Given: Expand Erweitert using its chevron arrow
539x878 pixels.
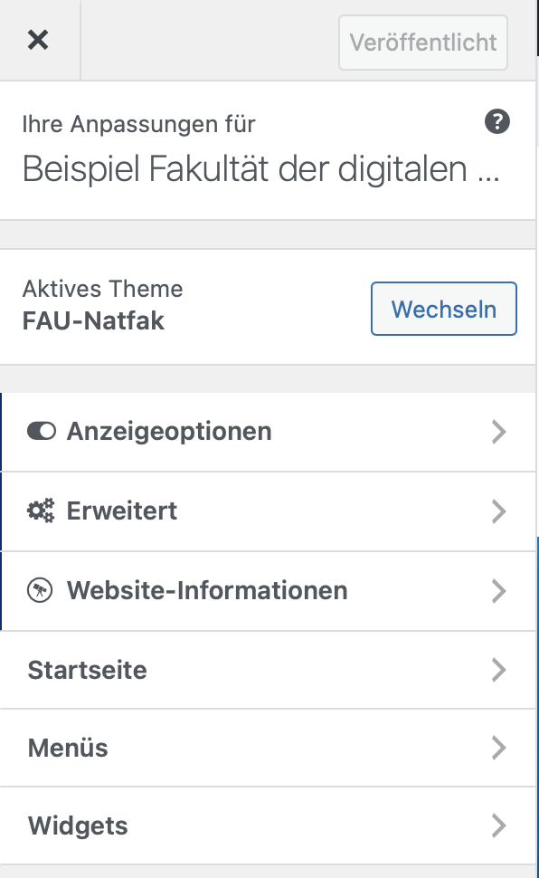Looking at the screenshot, I should (498, 511).
